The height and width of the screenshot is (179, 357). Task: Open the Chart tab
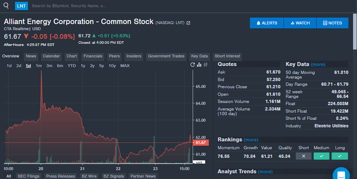[x=72, y=56]
